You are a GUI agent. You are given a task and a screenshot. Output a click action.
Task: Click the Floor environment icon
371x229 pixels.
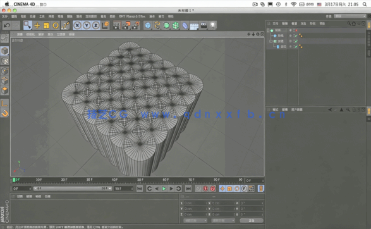[194, 26]
